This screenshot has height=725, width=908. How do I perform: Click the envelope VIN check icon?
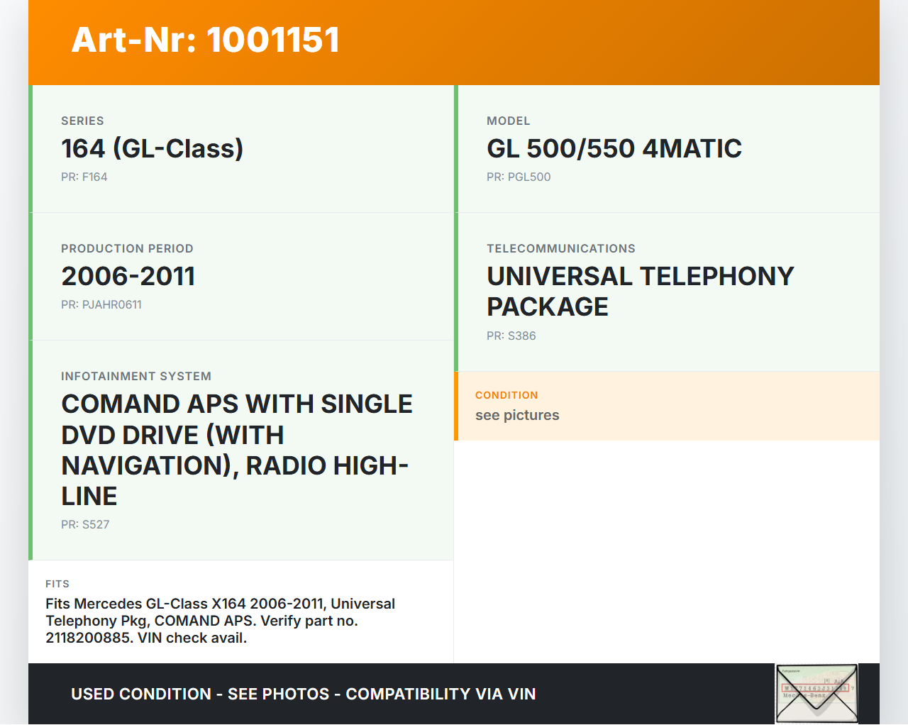pos(816,693)
